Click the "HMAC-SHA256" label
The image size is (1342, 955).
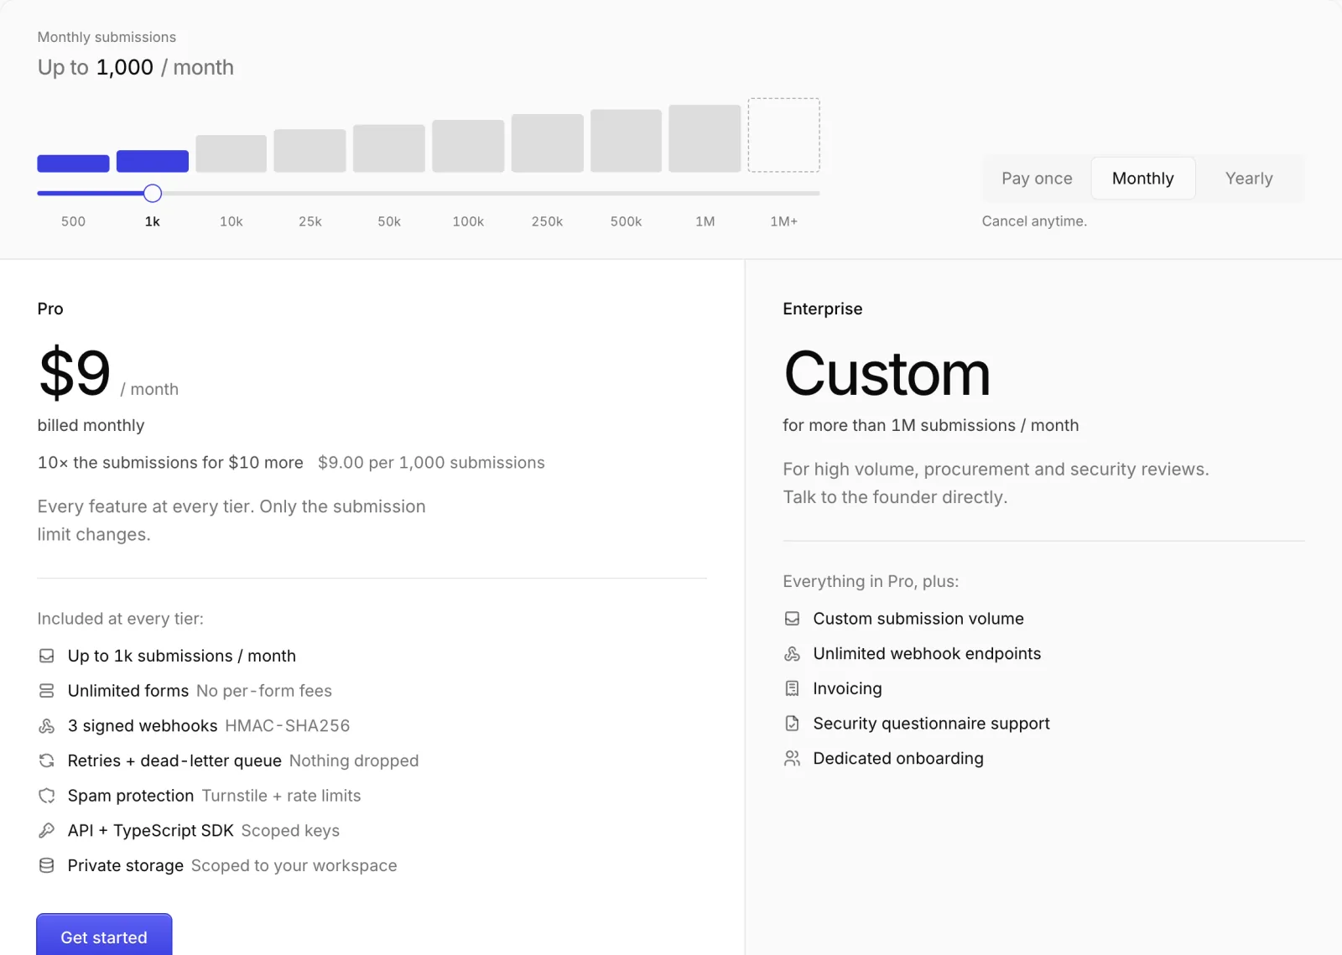287,726
